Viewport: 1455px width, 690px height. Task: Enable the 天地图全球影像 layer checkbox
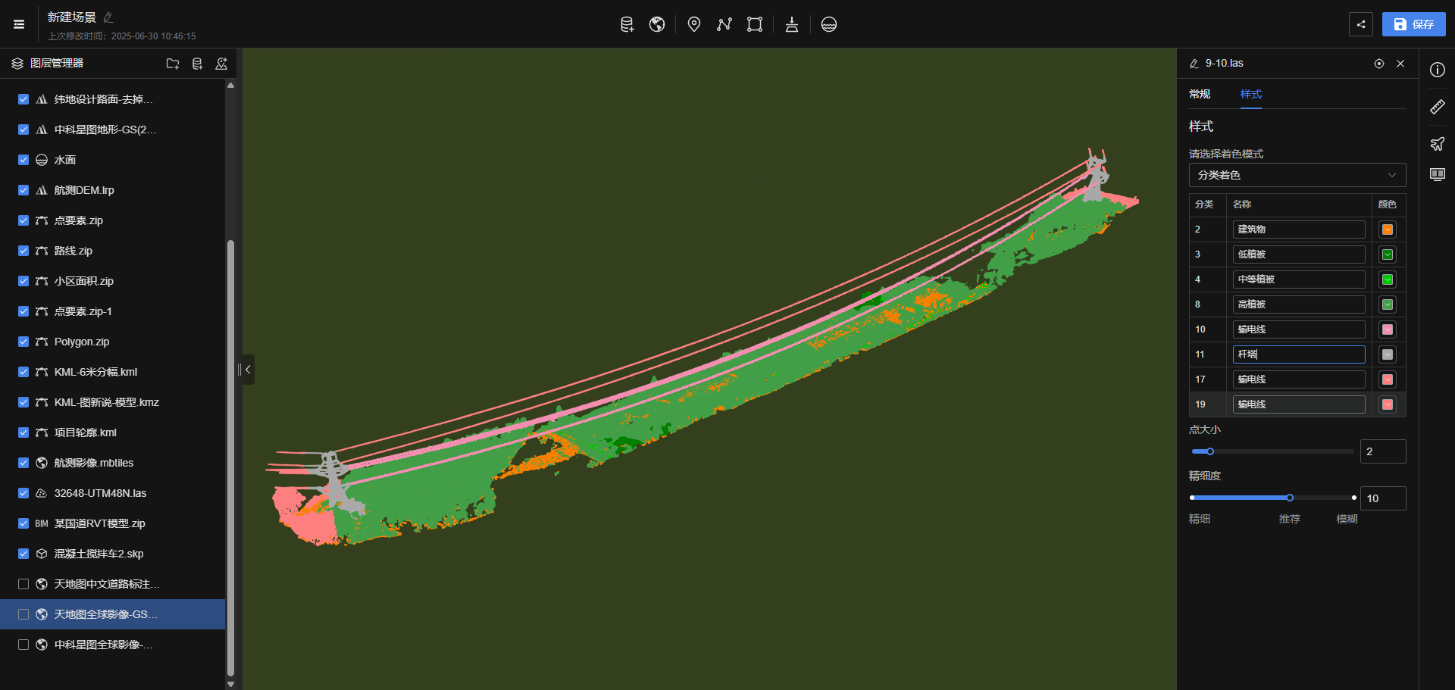[x=23, y=614]
